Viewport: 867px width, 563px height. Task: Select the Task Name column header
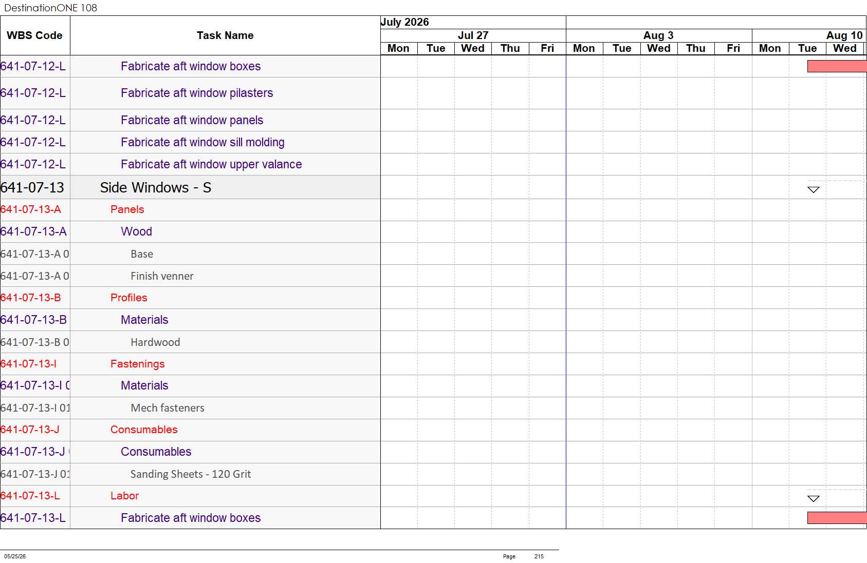coord(225,35)
